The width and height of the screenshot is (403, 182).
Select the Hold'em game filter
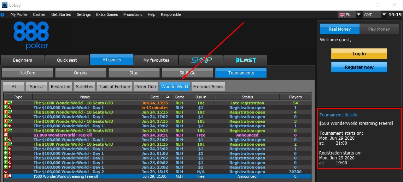pyautogui.click(x=27, y=73)
